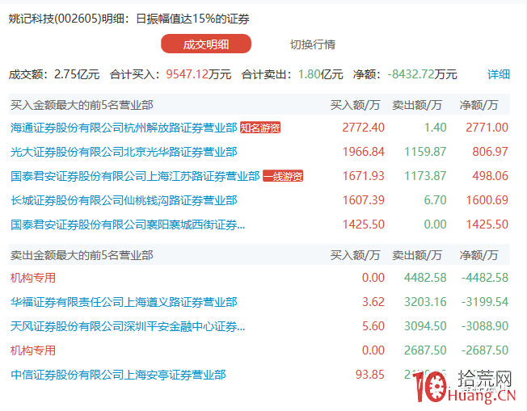Click 合计买入 value 9547.12万元
This screenshot has height=411, width=527.
point(199,74)
